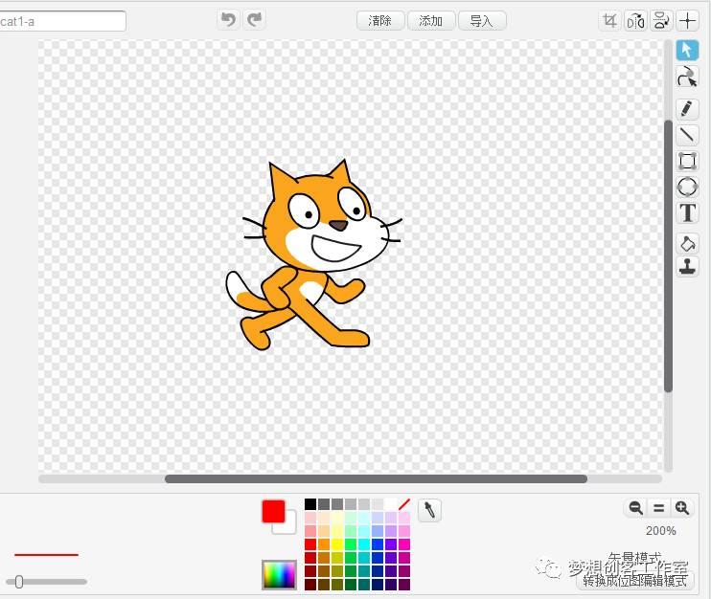Screen dimensions: 711x599
Task: Flip costume up-down
Action: 661,21
